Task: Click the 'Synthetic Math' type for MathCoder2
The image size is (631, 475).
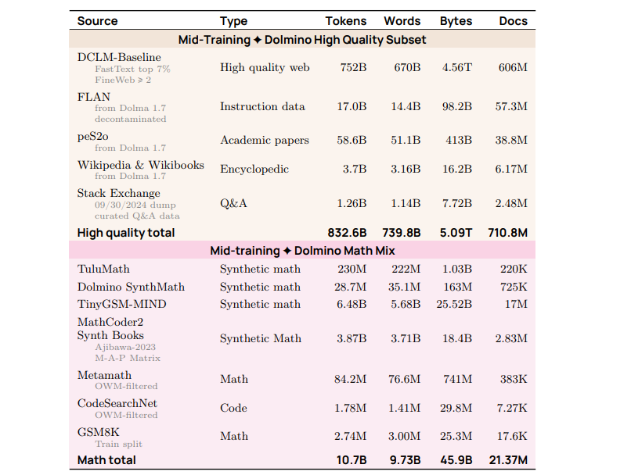Action: [x=261, y=339]
